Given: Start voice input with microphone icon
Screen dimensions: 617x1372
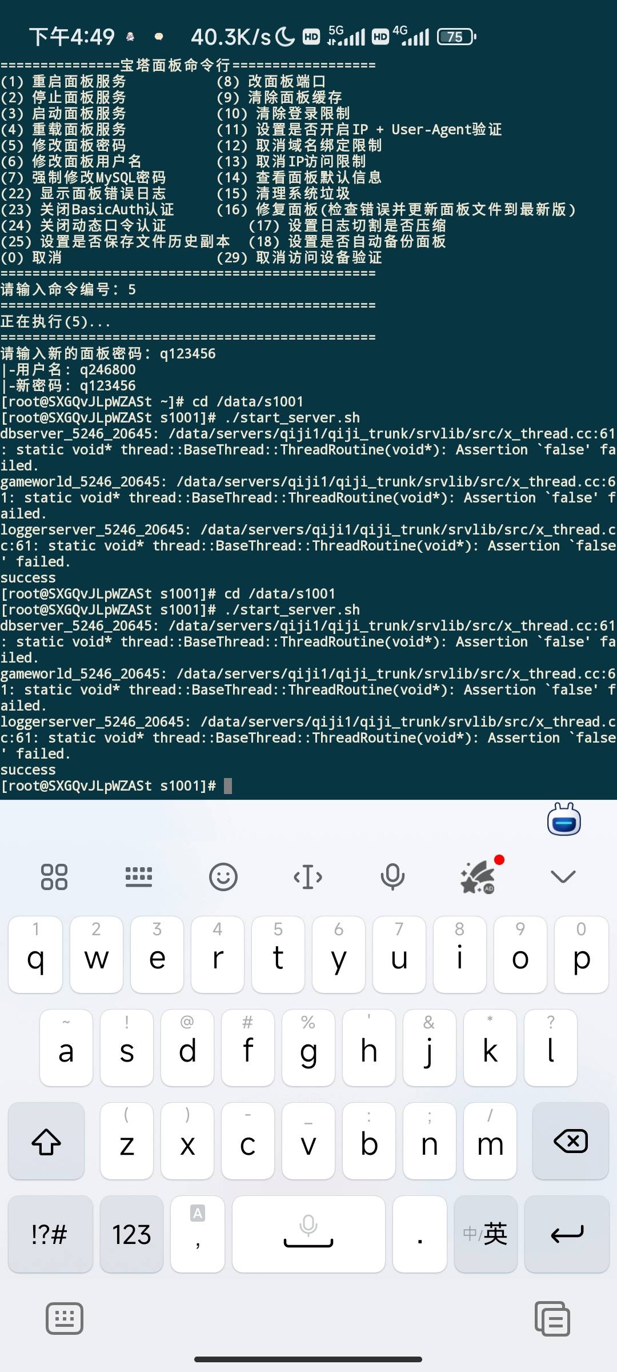Looking at the screenshot, I should [392, 876].
